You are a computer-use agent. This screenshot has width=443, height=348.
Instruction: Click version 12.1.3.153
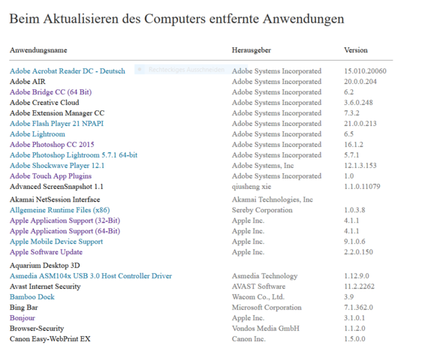360,166
